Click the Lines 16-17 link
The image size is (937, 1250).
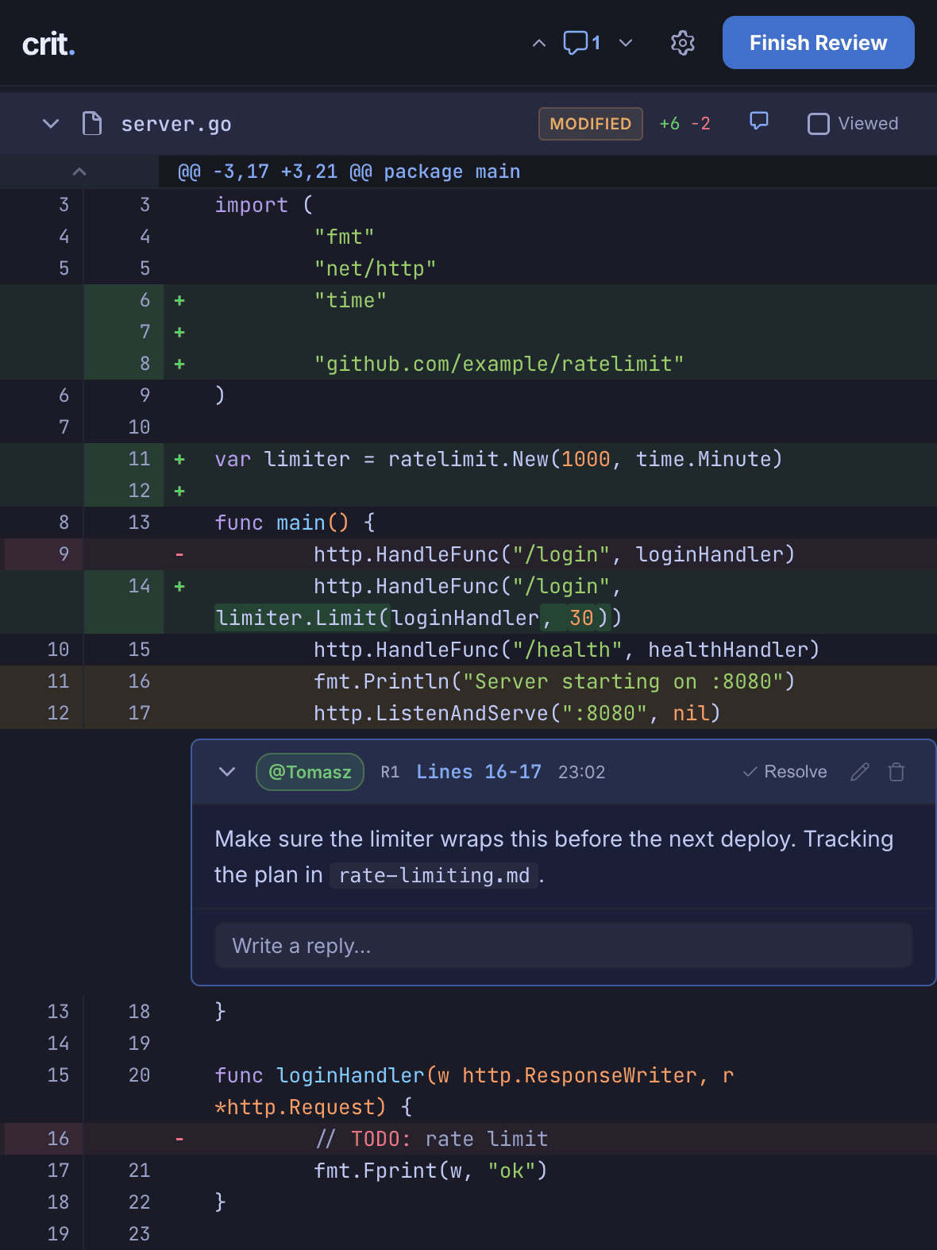coord(479,772)
